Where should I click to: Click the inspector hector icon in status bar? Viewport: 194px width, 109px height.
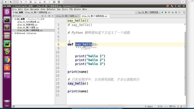(x=181, y=106)
